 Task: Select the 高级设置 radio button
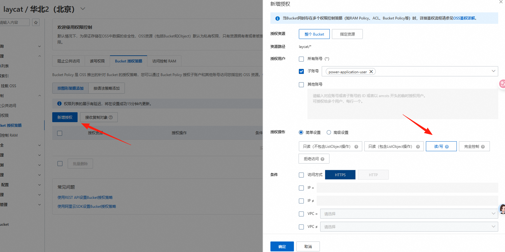click(x=329, y=132)
